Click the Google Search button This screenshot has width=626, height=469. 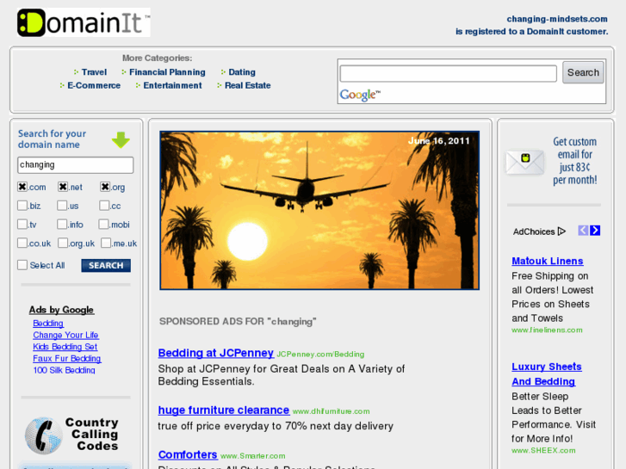tap(583, 72)
